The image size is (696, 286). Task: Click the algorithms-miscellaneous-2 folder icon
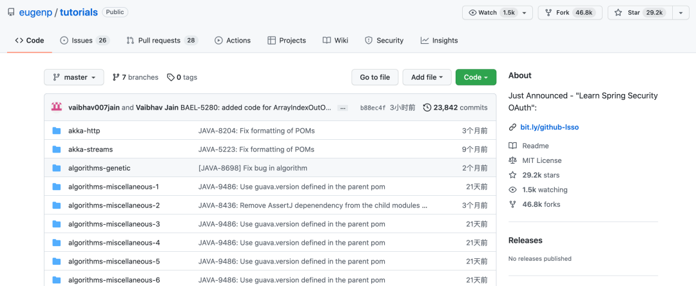click(56, 205)
